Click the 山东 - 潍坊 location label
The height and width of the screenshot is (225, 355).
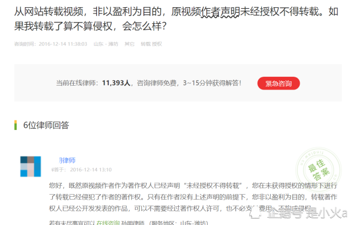click(106, 44)
